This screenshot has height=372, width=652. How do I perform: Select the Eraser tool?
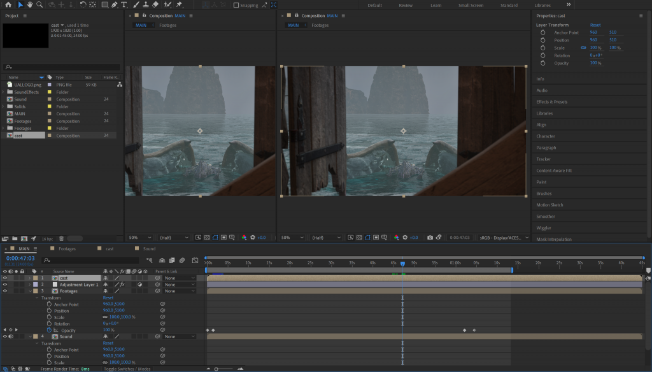155,4
